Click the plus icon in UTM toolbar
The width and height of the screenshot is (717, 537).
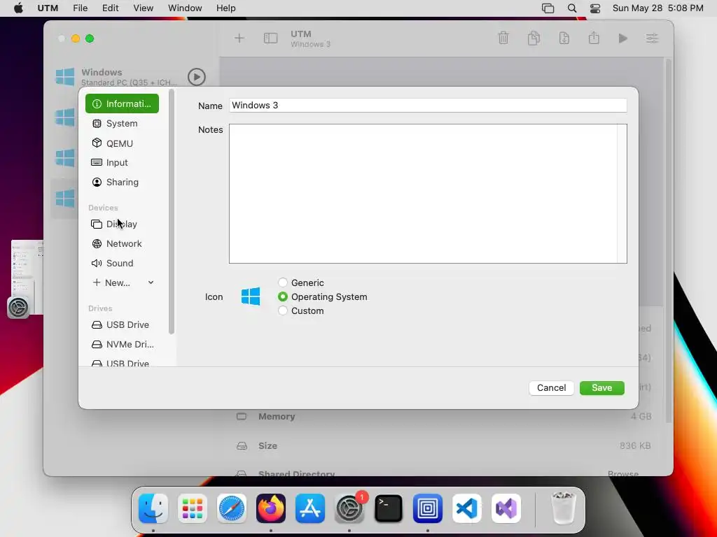[239, 38]
